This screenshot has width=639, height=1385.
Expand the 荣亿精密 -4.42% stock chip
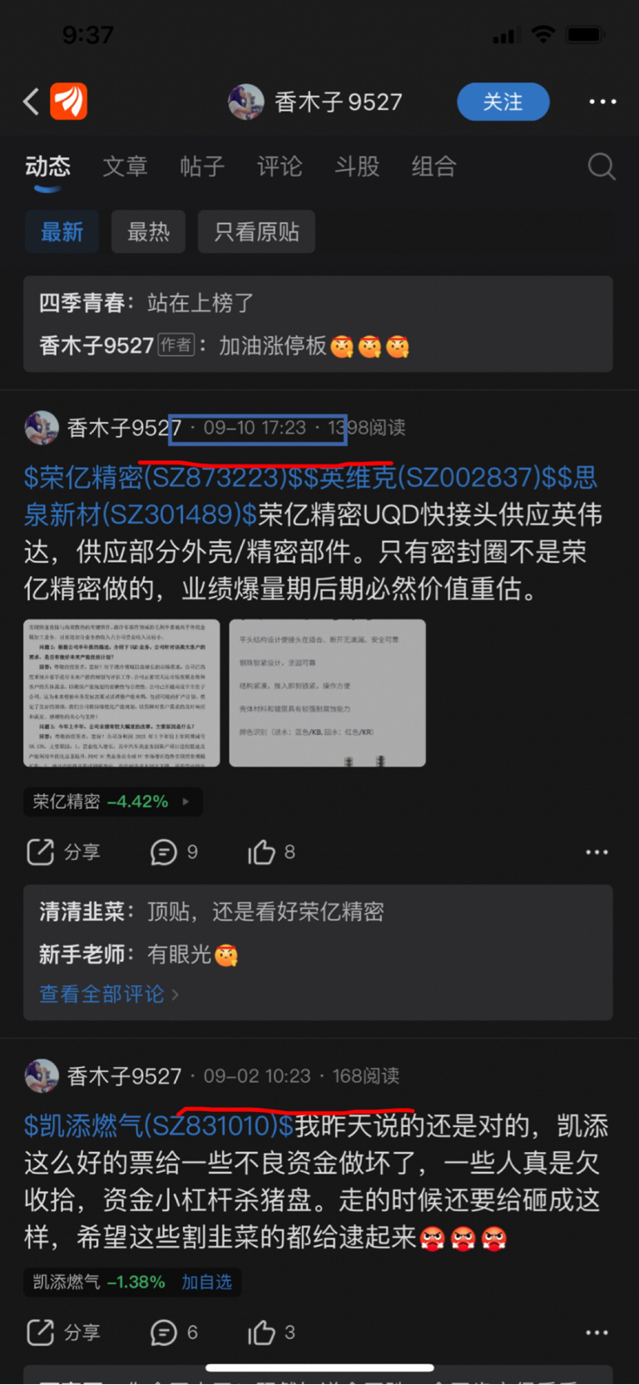coord(113,802)
